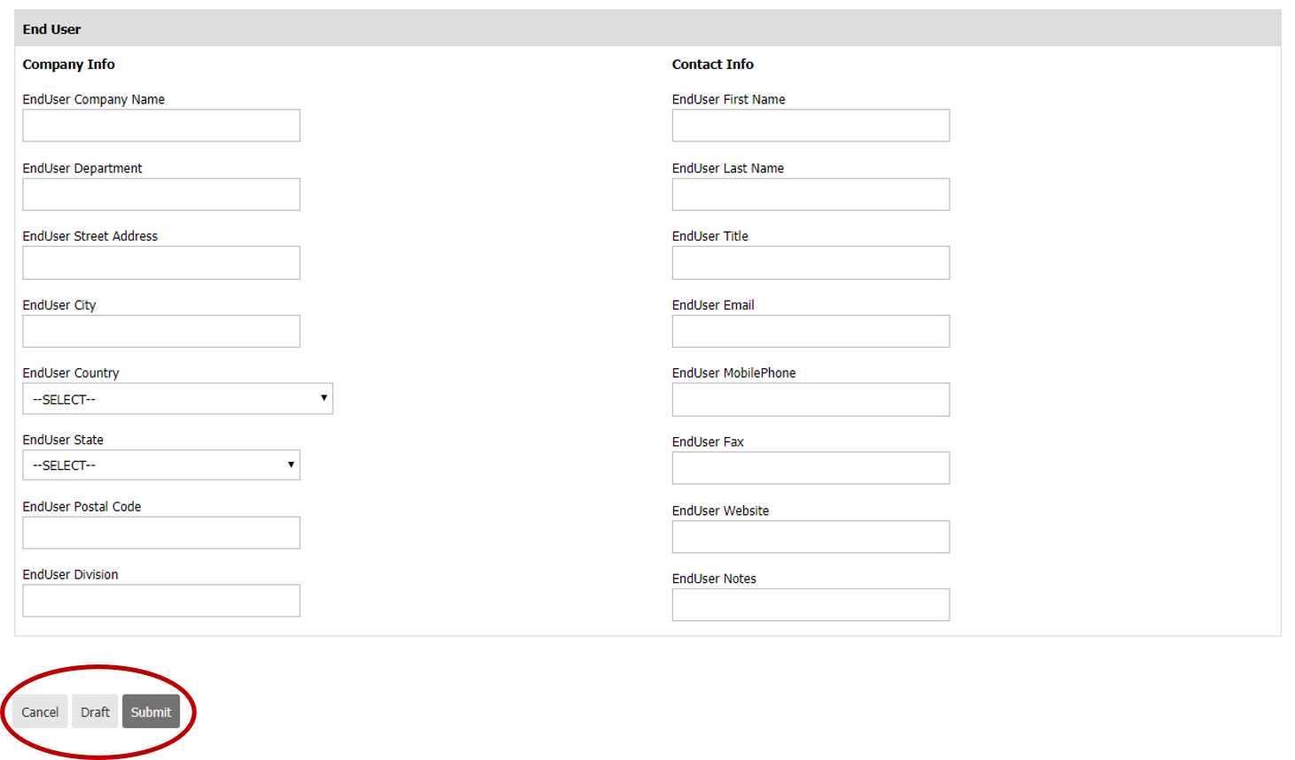Click the EndUser Postal Code field
The image size is (1295, 760).
pyautogui.click(x=161, y=533)
